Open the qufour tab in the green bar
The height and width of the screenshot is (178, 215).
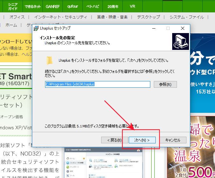tap(73, 6)
